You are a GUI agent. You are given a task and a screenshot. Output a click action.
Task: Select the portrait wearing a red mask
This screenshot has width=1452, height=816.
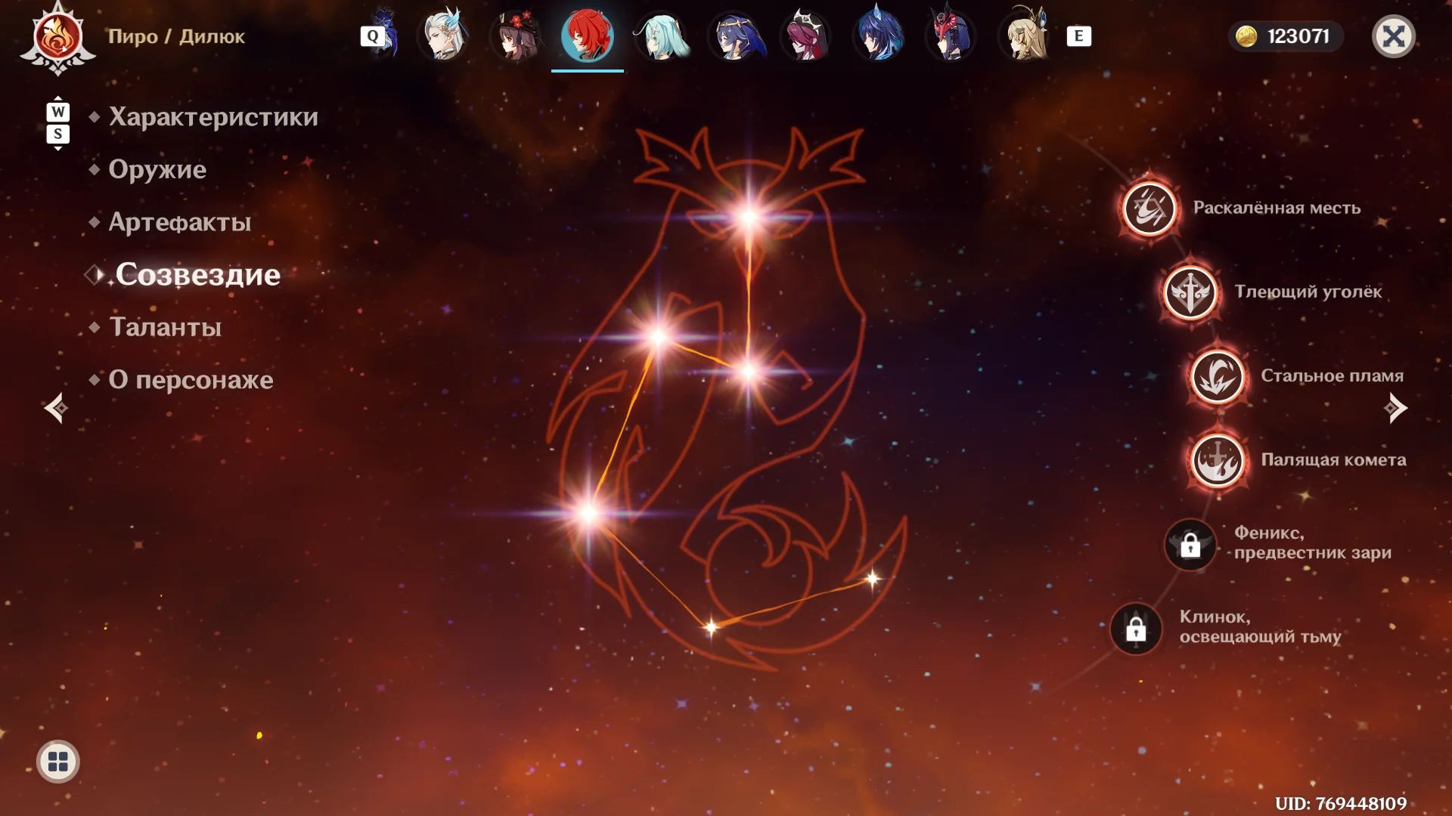(x=951, y=35)
